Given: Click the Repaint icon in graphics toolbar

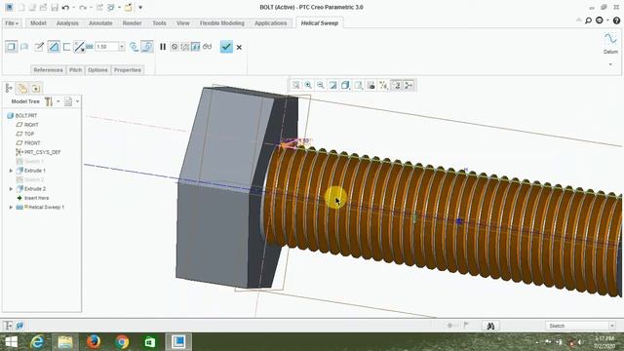Looking at the screenshot, I should point(332,85).
